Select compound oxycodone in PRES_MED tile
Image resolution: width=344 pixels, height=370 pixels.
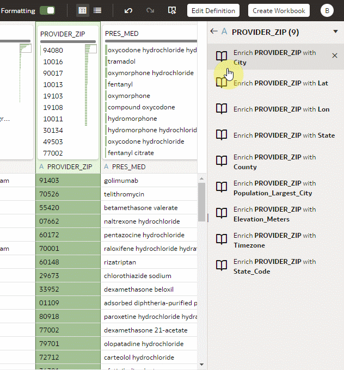coord(141,107)
